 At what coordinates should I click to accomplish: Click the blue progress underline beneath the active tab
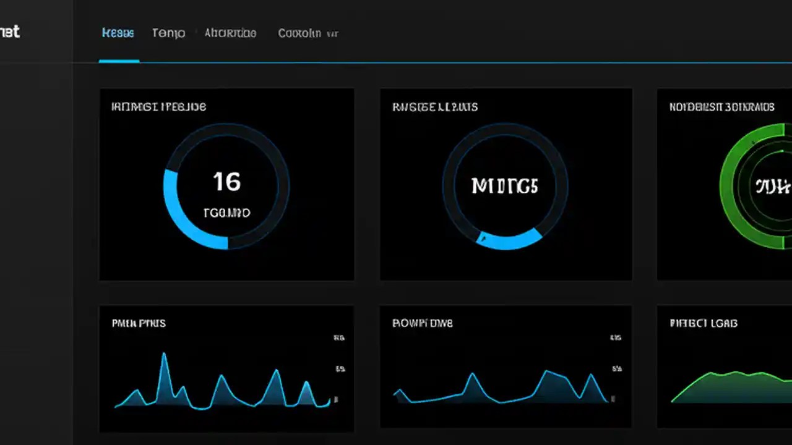pyautogui.click(x=118, y=61)
